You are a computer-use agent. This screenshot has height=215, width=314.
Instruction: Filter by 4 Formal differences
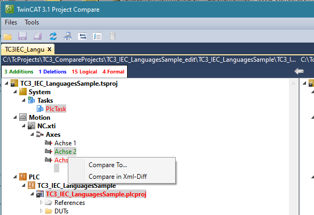113,71
